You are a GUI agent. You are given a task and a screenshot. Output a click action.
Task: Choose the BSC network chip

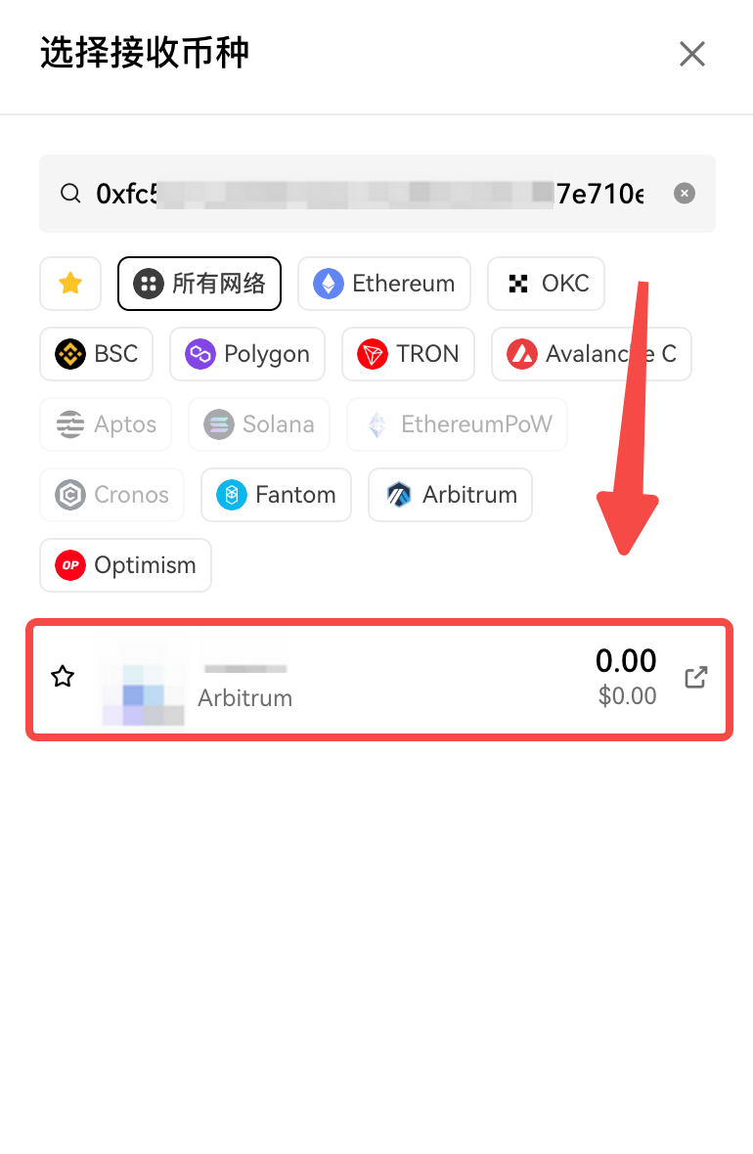tap(97, 354)
